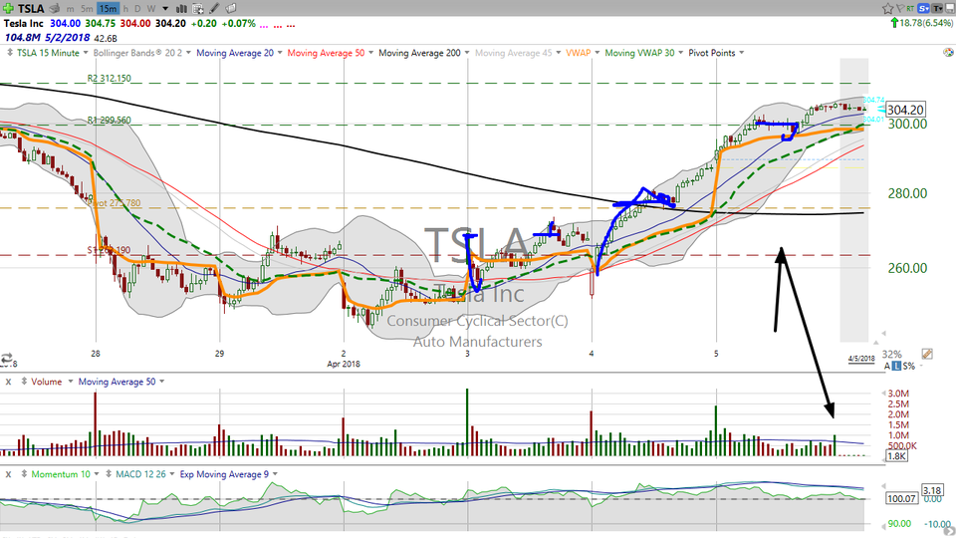Click the sync arrows icon at chart bottom-left

click(x=7, y=358)
